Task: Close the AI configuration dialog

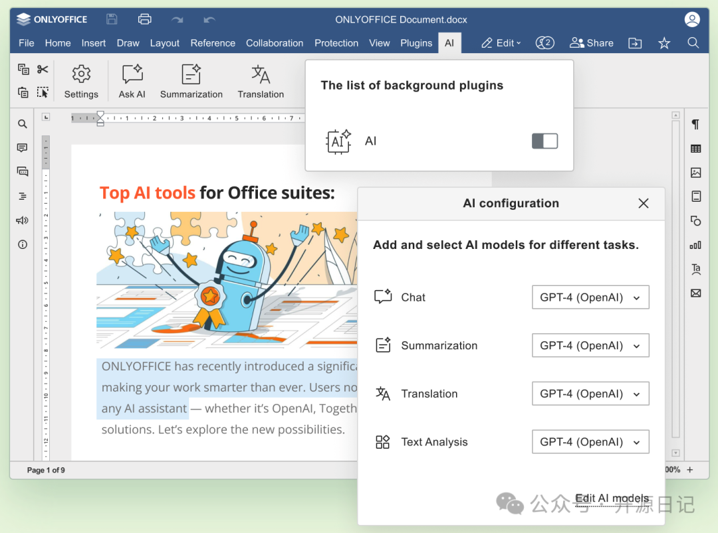Action: (x=643, y=204)
